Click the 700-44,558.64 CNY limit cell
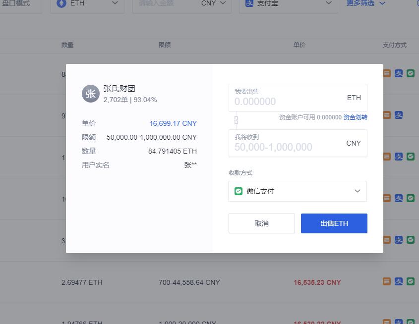419x324 pixels. pos(189,282)
